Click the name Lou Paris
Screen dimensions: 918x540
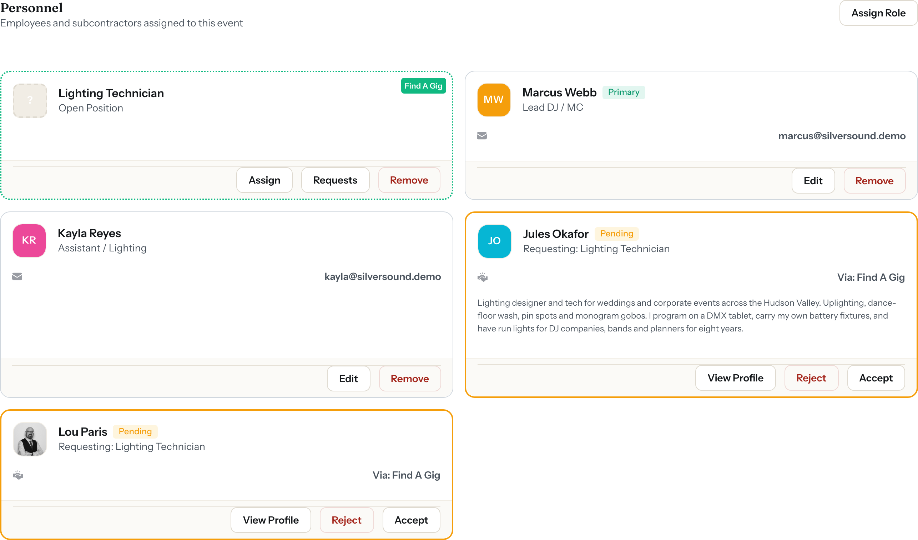click(83, 432)
